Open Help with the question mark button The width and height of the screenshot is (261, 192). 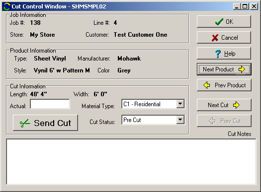click(x=224, y=54)
